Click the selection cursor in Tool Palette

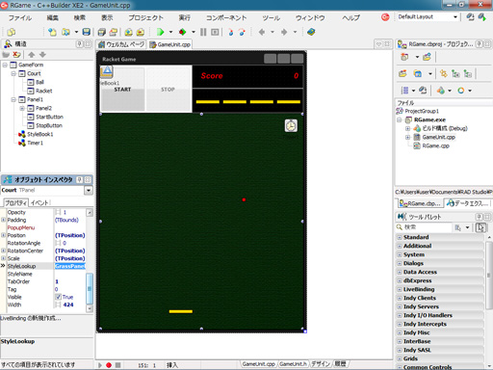pyautogui.click(x=480, y=227)
